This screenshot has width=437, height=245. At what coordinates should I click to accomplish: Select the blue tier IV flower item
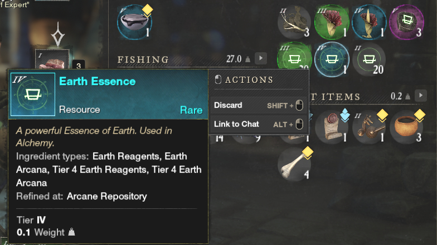[x=369, y=22]
